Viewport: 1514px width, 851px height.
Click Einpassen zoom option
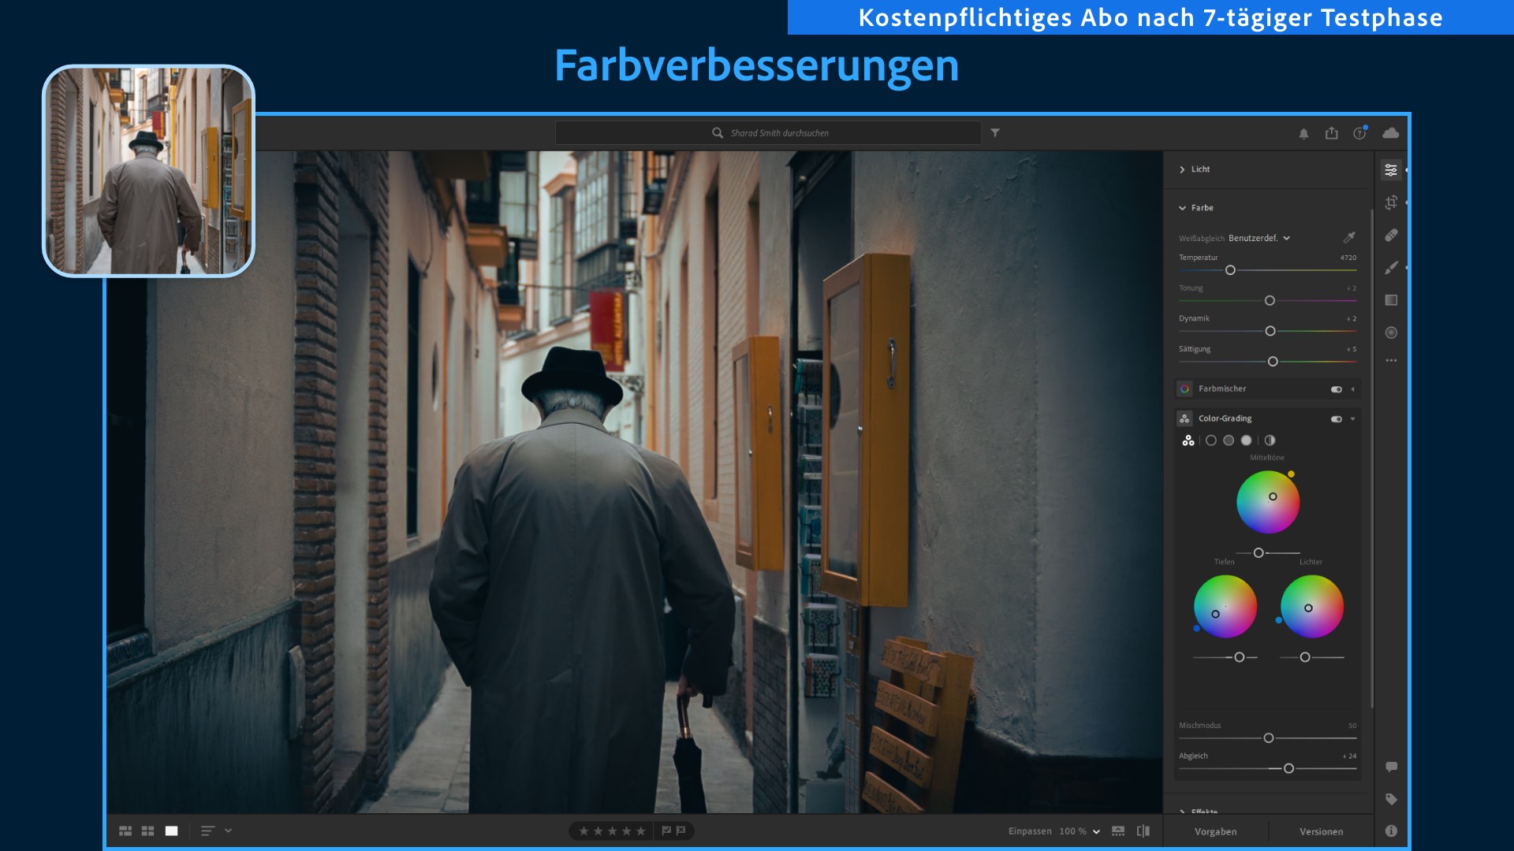point(1029,831)
